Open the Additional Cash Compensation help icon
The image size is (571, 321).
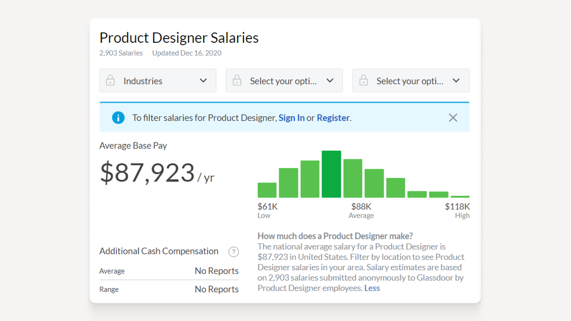[234, 252]
